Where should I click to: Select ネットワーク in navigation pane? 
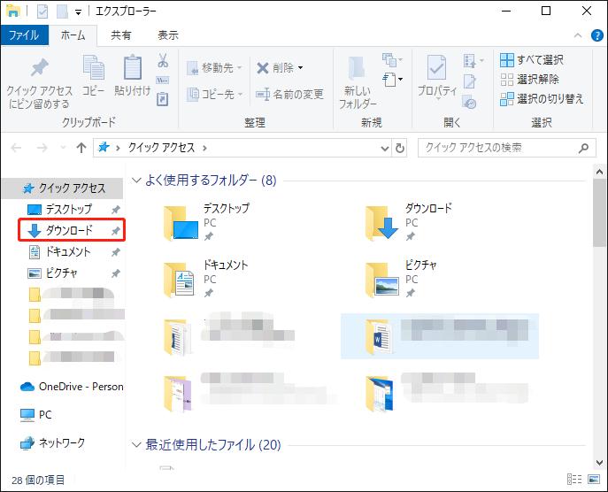pos(52,442)
